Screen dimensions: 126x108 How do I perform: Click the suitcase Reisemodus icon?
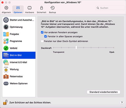6,76
